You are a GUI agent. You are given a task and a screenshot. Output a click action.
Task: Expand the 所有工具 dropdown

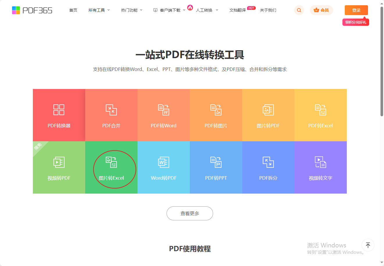click(x=99, y=10)
